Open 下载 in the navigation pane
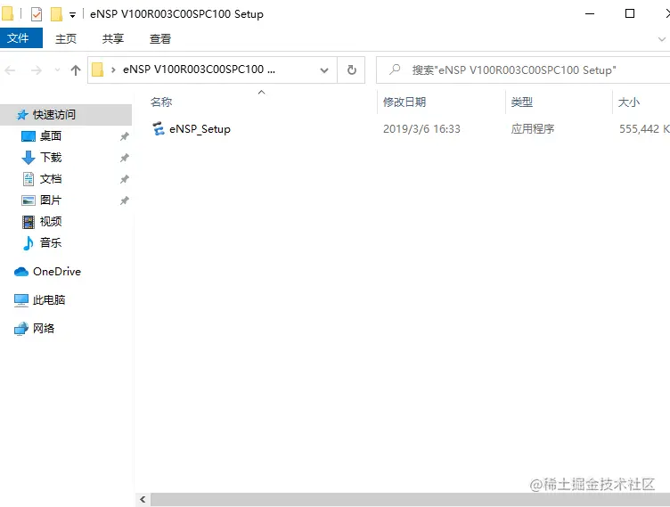This screenshot has height=507, width=670. pos(51,158)
